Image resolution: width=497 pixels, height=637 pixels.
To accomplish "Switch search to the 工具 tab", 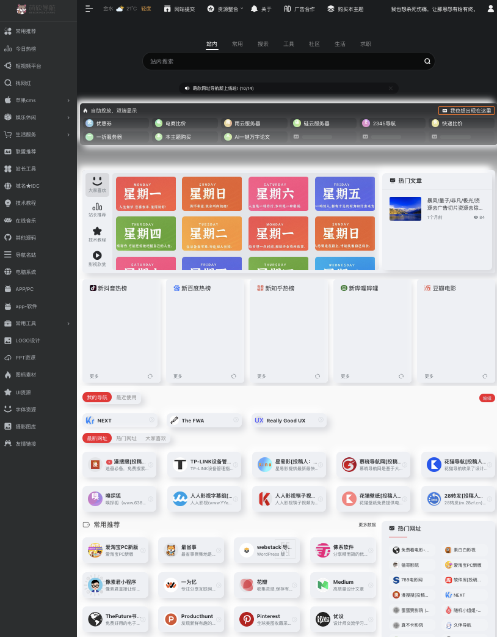I will pos(288,44).
